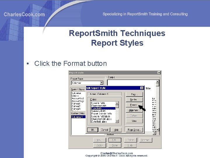Click Object list scroll up arrow

(117, 103)
